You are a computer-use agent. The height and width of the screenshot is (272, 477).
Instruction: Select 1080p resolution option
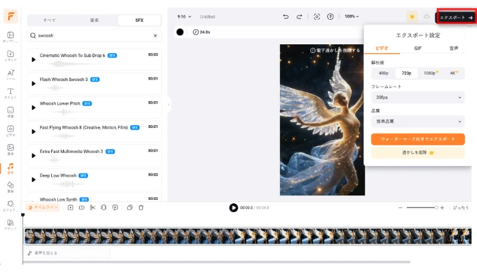coord(430,73)
